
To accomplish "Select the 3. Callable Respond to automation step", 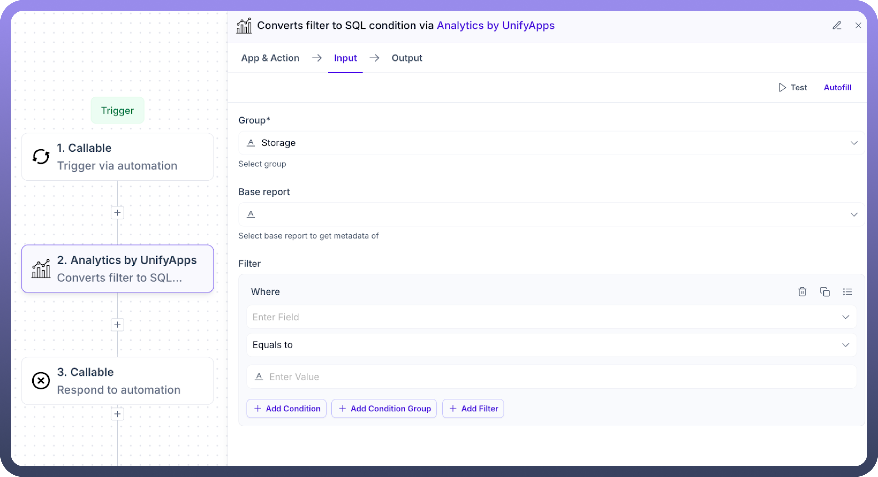I will click(118, 381).
